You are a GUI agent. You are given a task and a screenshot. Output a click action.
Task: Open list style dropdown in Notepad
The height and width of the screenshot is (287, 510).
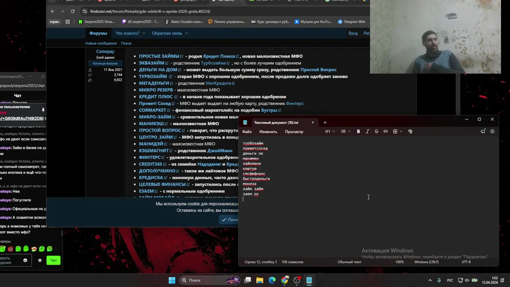pos(346,132)
